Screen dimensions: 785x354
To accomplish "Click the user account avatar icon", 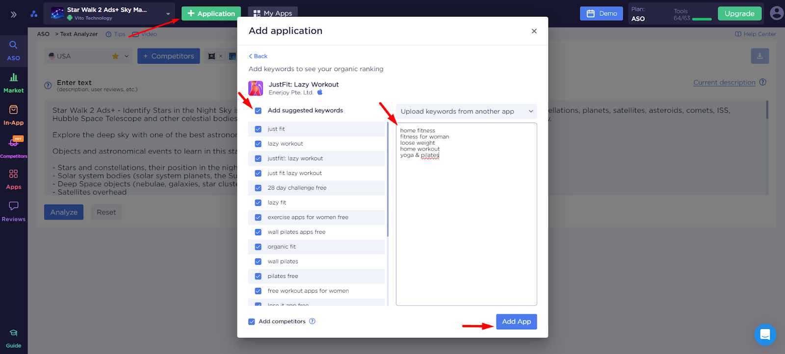I will point(776,13).
